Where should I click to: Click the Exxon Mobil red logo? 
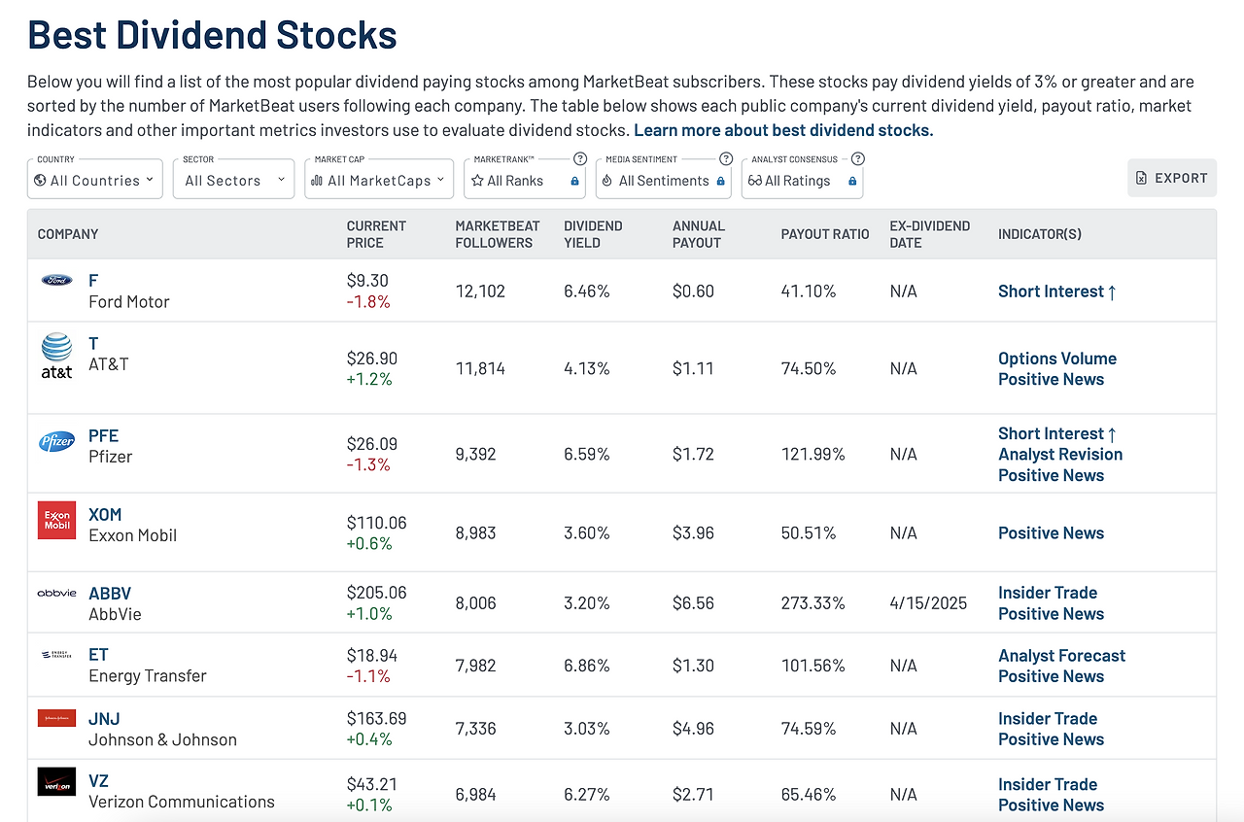coord(56,520)
